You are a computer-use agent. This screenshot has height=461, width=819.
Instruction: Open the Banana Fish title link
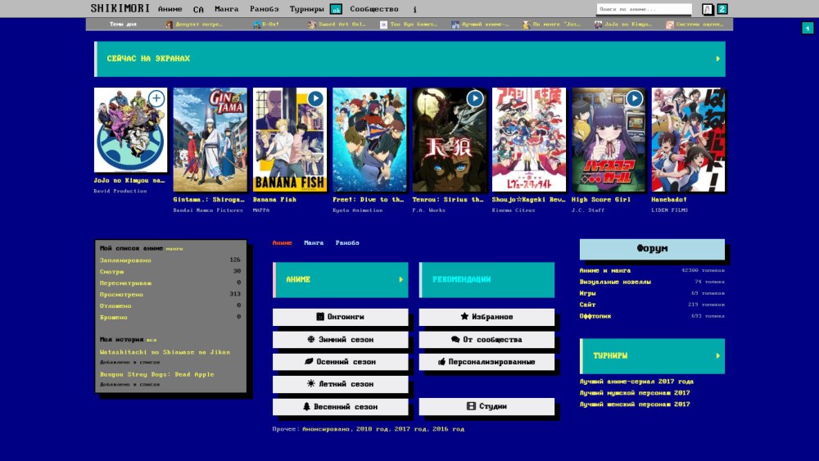coord(274,200)
